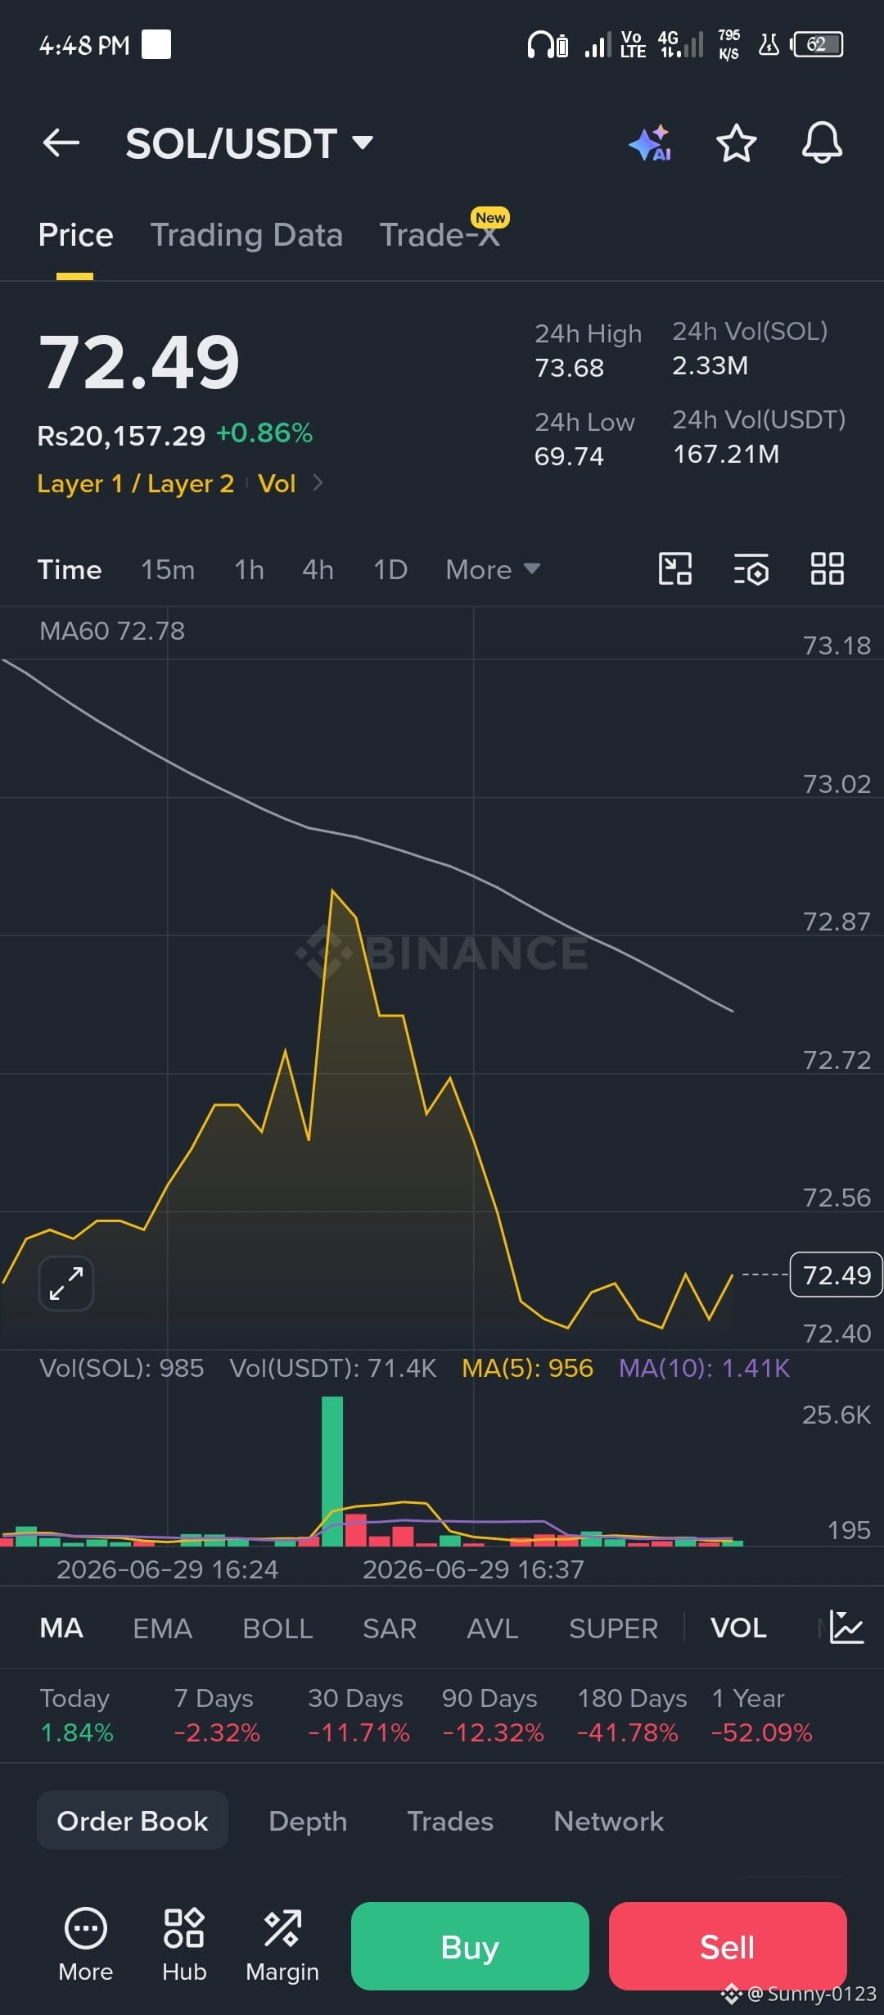Open the Depth section
Screen dimensions: 884x2015
308,1820
